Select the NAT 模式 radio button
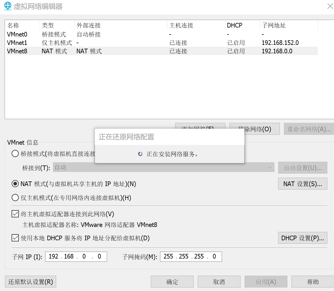Screen dimensions: 334x291 coord(15,184)
